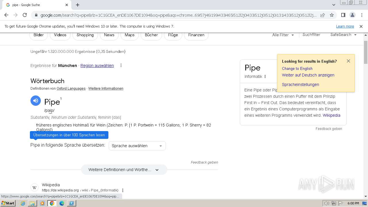Click the taskbar clock showing 6:00 PM
Screen dimensions: 368x207
pos(353,203)
